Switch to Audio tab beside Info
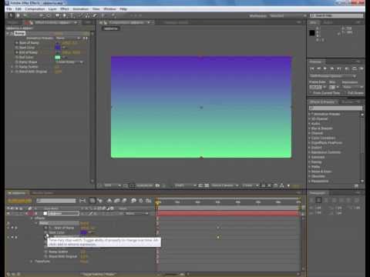The image size is (370, 277). (328, 23)
